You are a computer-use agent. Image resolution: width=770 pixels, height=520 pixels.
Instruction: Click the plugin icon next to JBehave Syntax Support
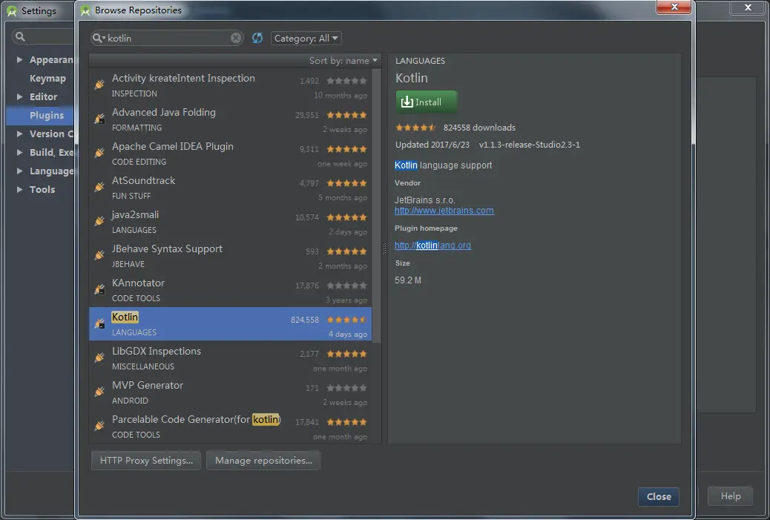(99, 255)
